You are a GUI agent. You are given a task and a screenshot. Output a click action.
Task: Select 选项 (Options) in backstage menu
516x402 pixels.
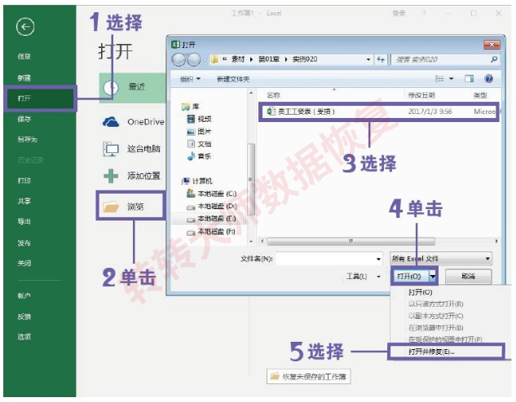(24, 337)
